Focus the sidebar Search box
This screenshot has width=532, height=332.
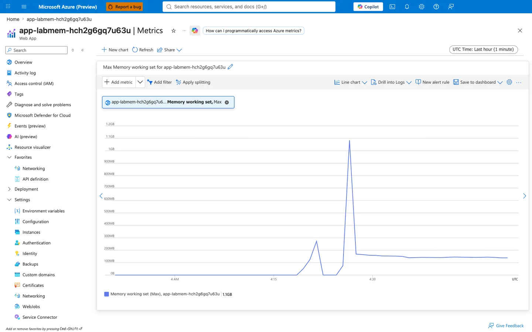[37, 50]
